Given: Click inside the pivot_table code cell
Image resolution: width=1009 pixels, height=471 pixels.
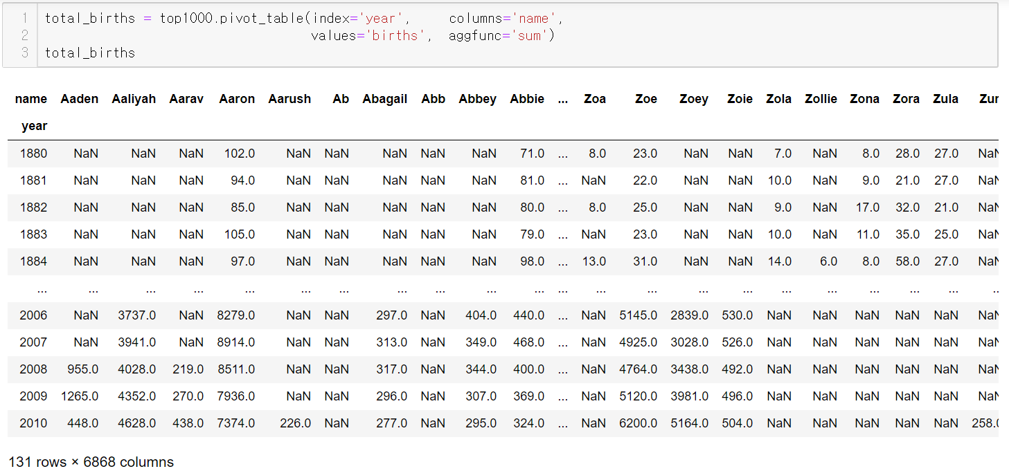Looking at the screenshot, I should pyautogui.click(x=517, y=35).
